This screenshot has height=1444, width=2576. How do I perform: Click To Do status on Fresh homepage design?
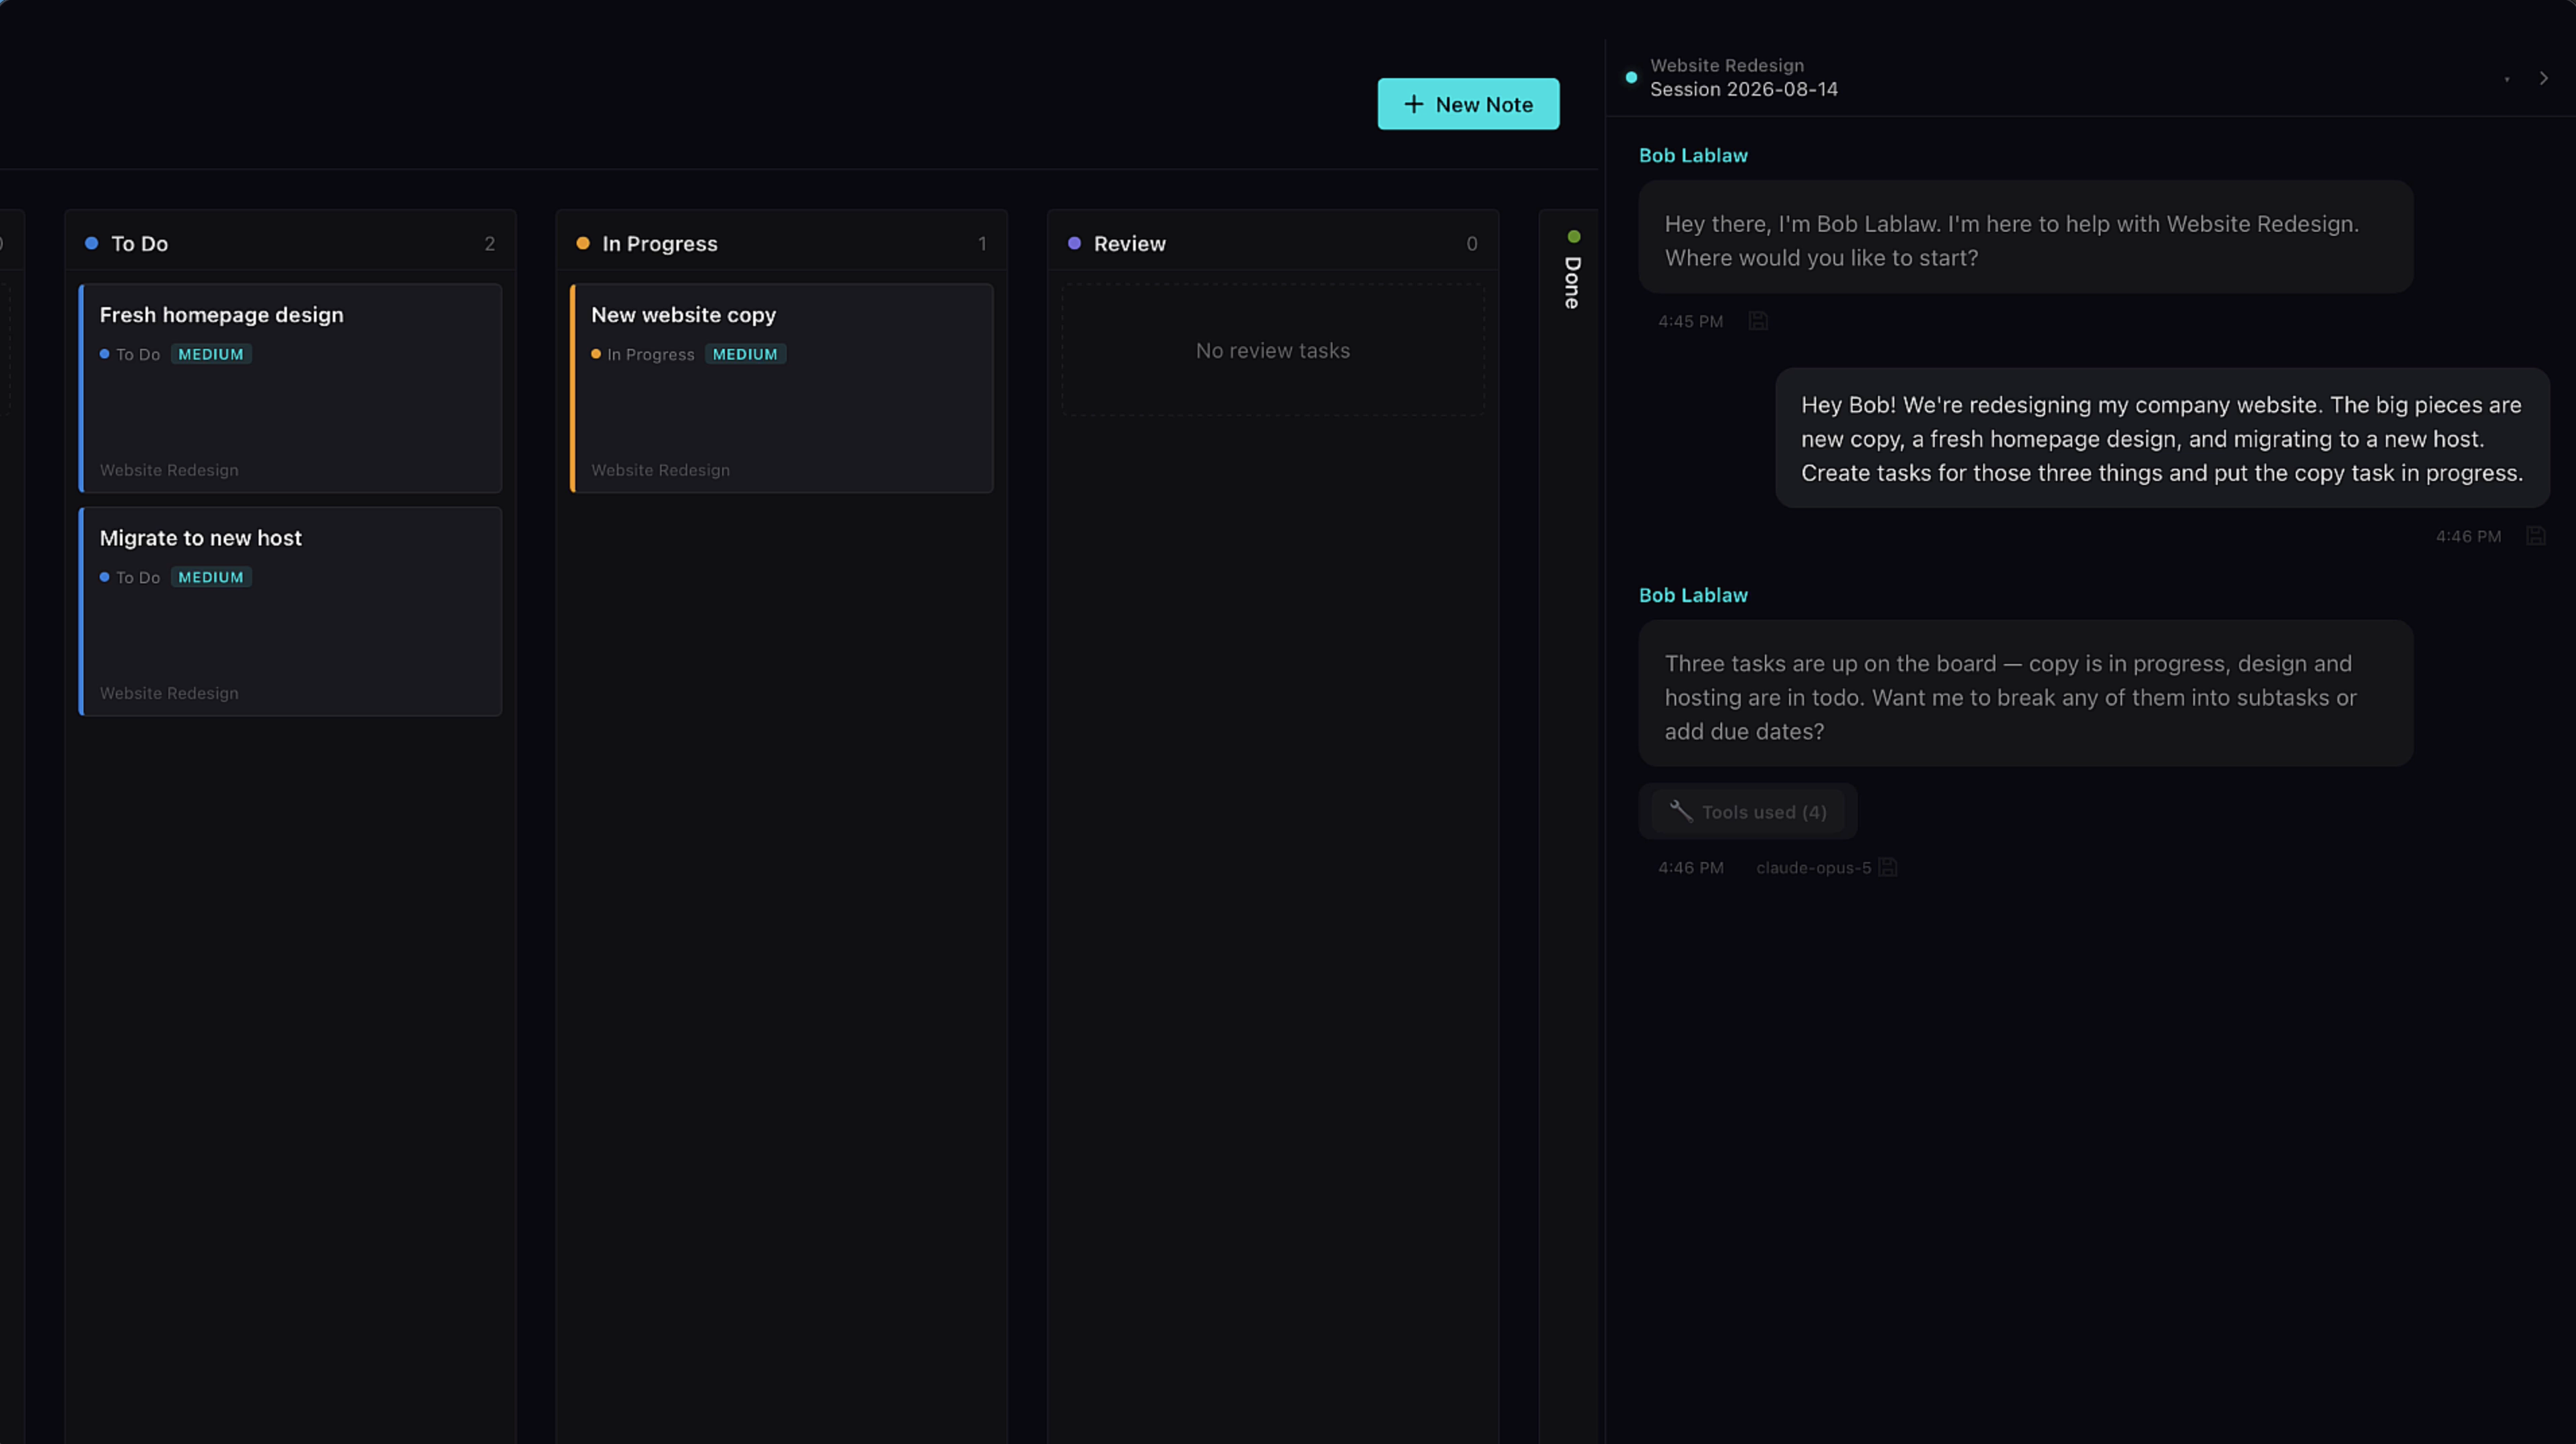(x=130, y=354)
